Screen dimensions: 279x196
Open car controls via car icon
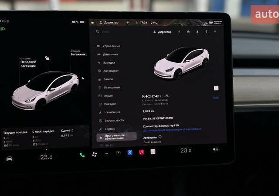click(x=9, y=159)
